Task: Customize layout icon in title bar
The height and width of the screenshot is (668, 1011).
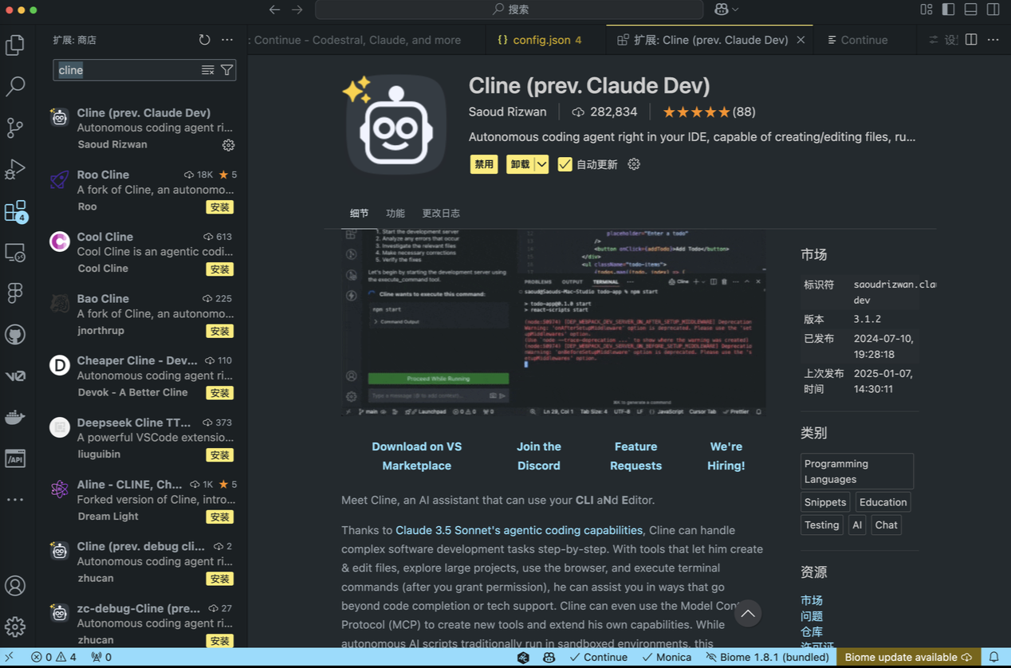Action: 926,10
